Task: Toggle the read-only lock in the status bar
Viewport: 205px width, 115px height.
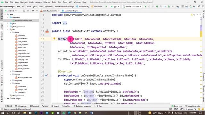Action: pyautogui.click(x=195, y=109)
